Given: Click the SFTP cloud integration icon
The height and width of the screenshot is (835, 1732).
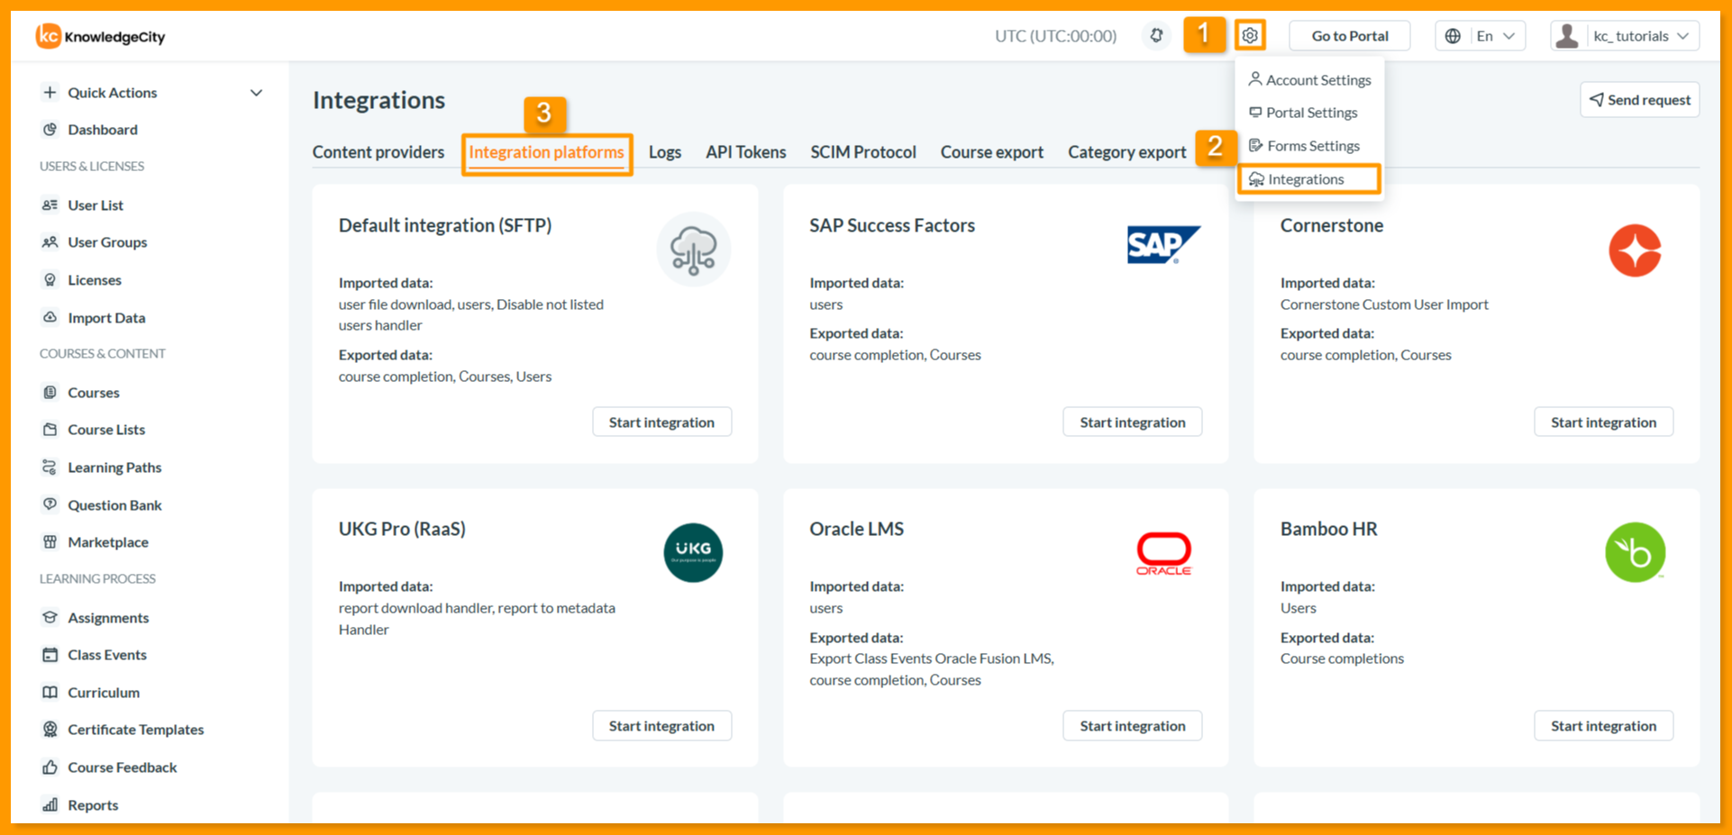Looking at the screenshot, I should click(693, 250).
